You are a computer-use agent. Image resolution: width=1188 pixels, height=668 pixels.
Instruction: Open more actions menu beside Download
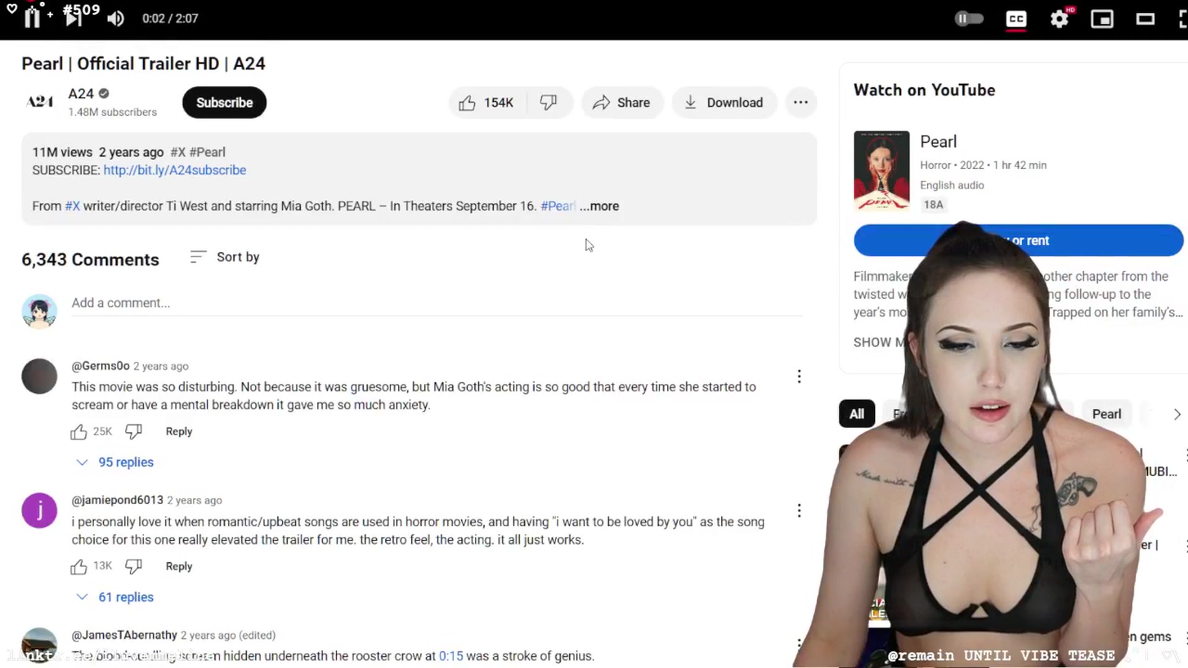click(801, 103)
